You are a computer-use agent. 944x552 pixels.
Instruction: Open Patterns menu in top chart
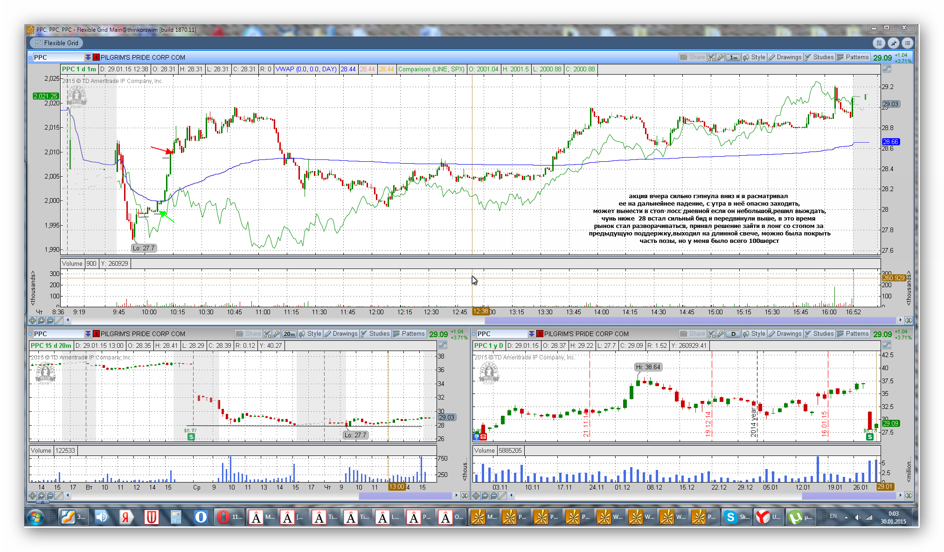[853, 57]
